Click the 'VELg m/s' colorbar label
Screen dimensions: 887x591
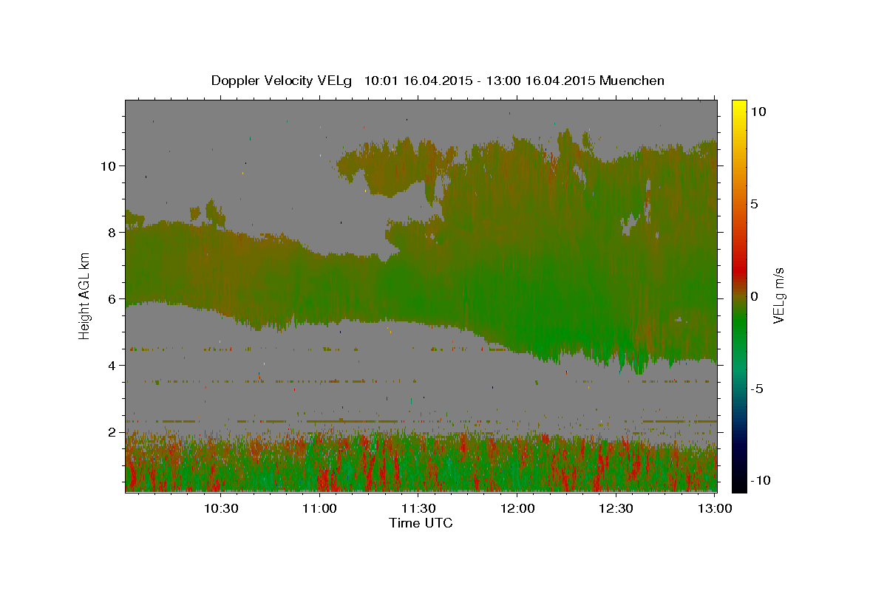click(x=778, y=295)
